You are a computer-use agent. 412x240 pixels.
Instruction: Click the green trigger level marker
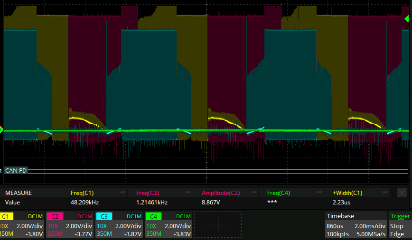click(407, 18)
